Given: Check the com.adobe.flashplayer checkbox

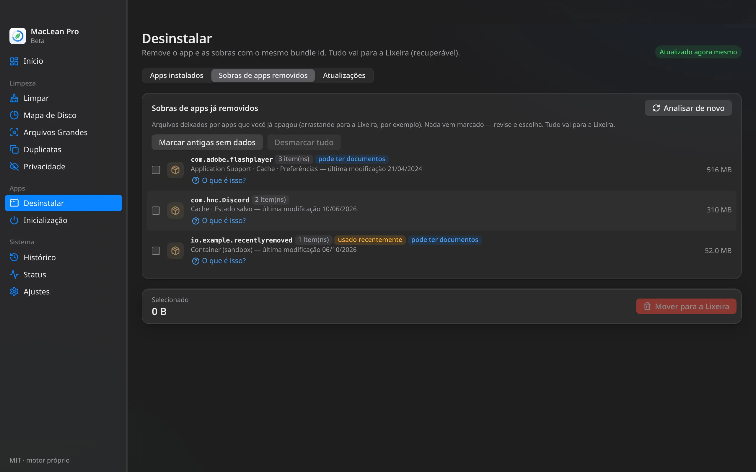Looking at the screenshot, I should [156, 170].
